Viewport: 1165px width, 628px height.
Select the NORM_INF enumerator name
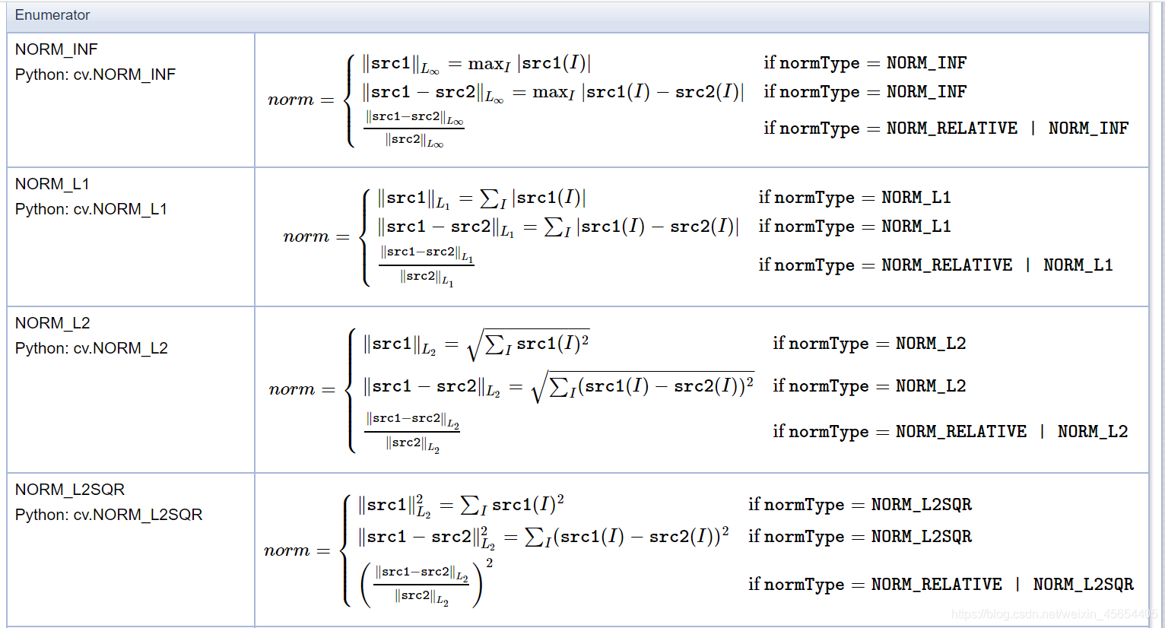coord(56,49)
